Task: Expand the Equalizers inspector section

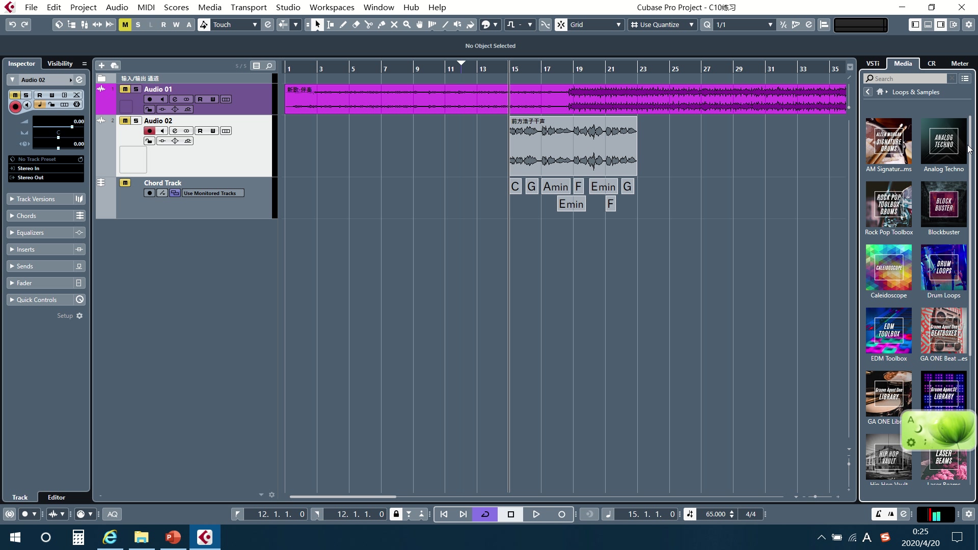Action: click(x=31, y=233)
